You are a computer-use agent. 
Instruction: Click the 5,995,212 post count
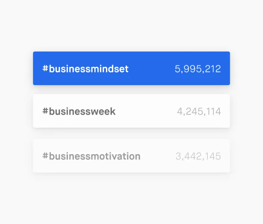tap(198, 69)
